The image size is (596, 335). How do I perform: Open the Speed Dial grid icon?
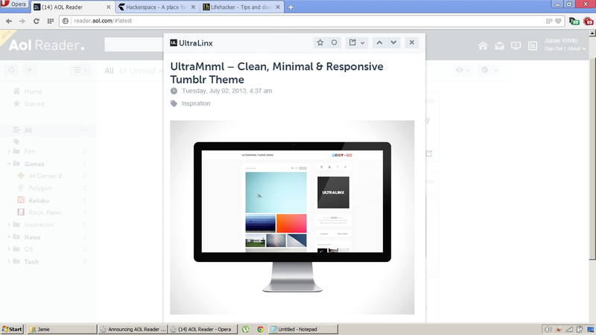pos(50,21)
